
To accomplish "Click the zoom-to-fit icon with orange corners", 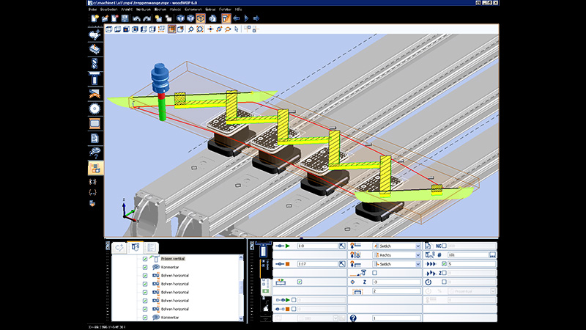I will coord(200,29).
